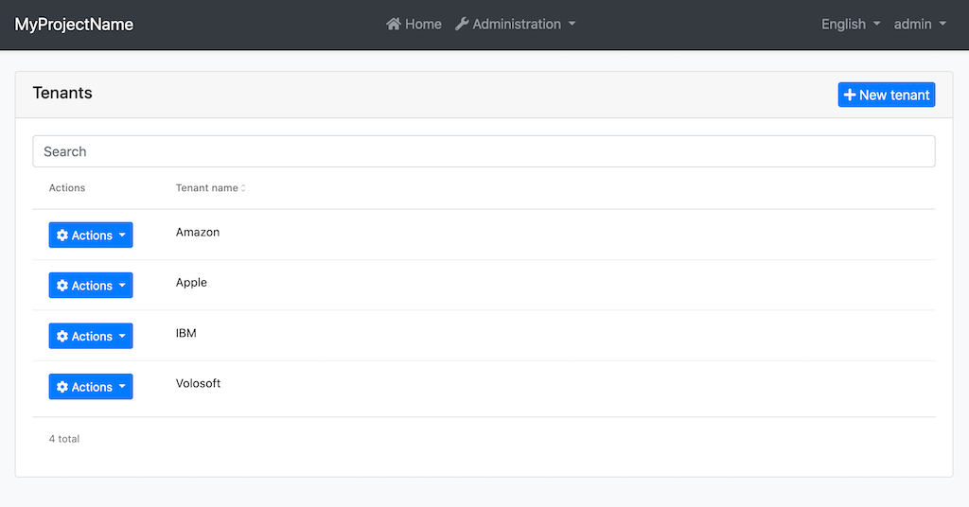Open the Actions dropdown for Amazon
The image size is (969, 507).
pyautogui.click(x=91, y=236)
